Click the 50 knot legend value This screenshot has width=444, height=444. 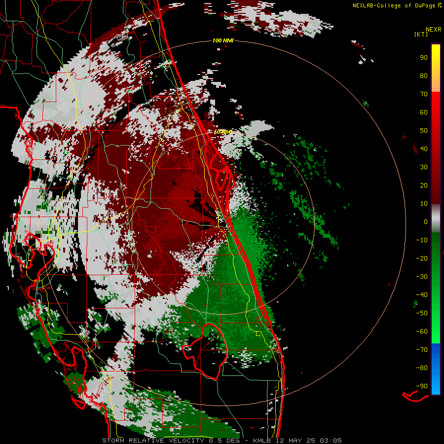click(424, 131)
